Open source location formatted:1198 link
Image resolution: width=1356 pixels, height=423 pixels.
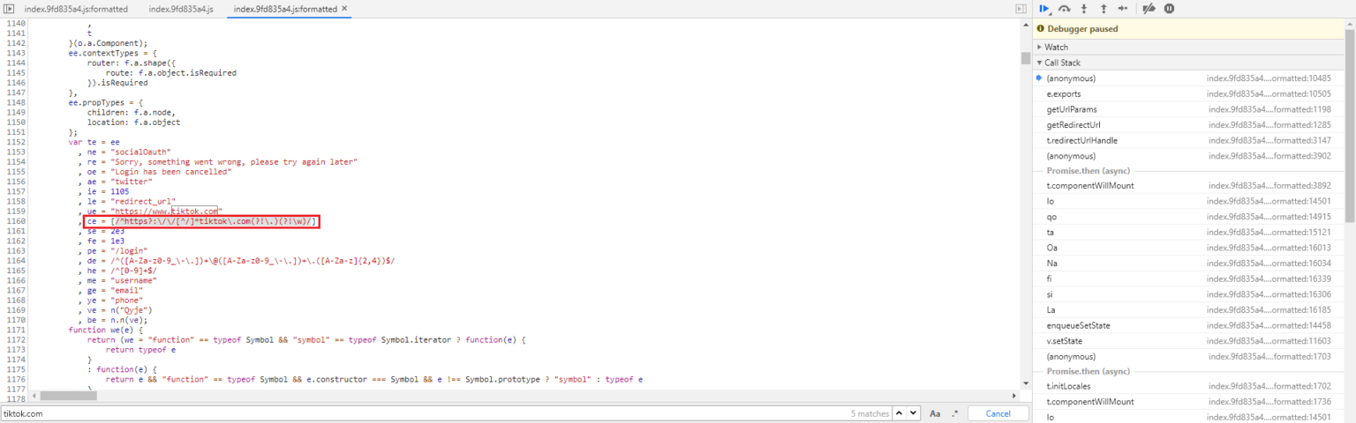[1269, 109]
